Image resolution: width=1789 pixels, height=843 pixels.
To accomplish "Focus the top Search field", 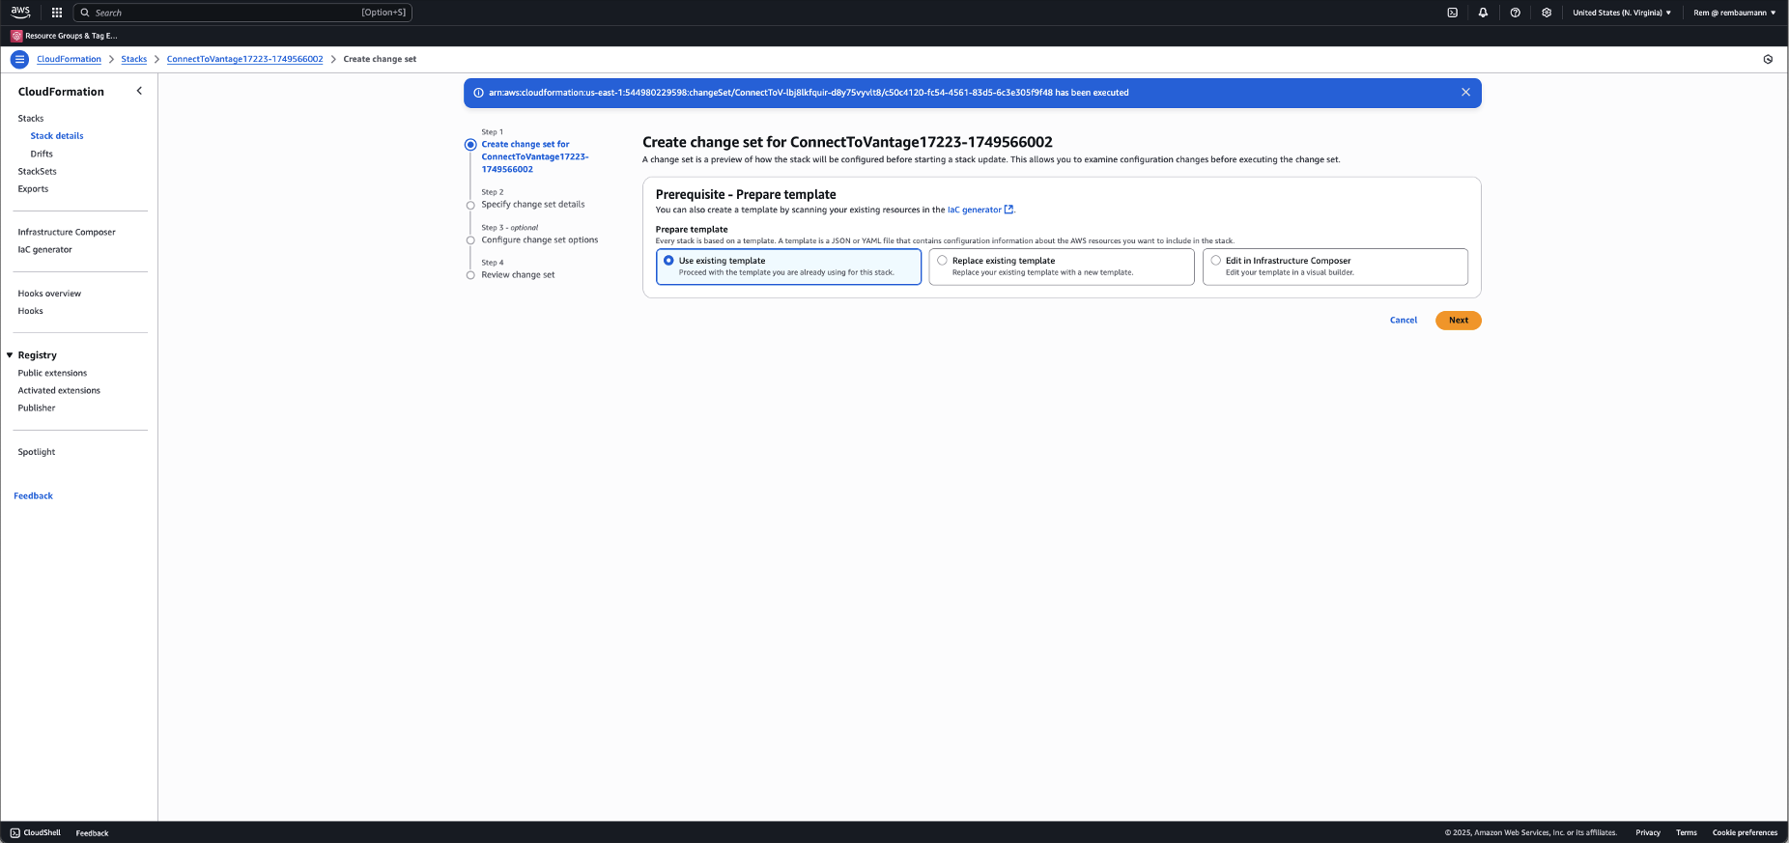I will coord(242,13).
